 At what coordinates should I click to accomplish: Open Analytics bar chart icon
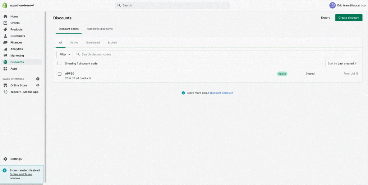(5, 49)
